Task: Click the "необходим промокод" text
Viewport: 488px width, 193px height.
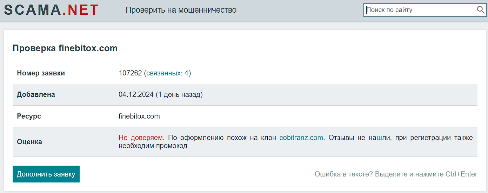Action: click(153, 146)
